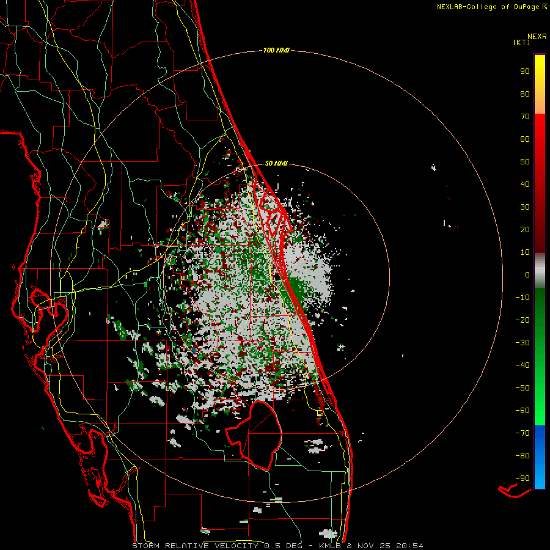This screenshot has height=550, width=550.
Task: Click the KMLB radar site identifier
Action: click(330, 546)
